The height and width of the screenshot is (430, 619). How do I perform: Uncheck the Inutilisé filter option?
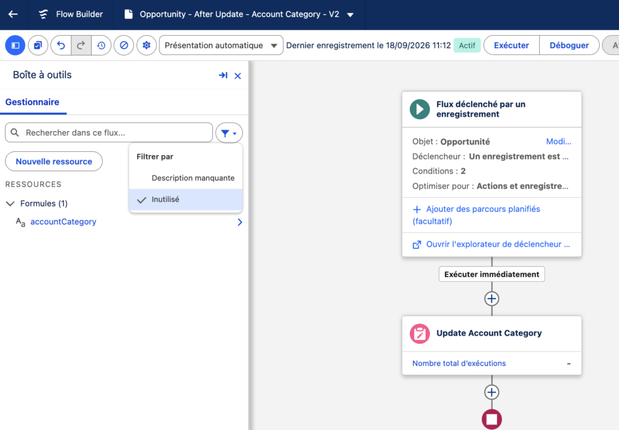pos(186,200)
